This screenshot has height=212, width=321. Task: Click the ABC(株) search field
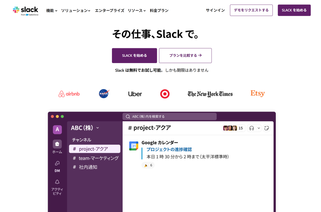click(x=170, y=117)
